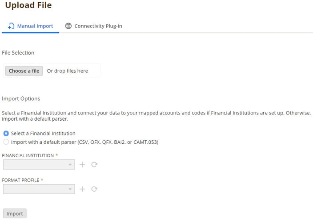Select the 'Select a Financial Institution' radio button
This screenshot has width=313, height=221.
[6, 133]
